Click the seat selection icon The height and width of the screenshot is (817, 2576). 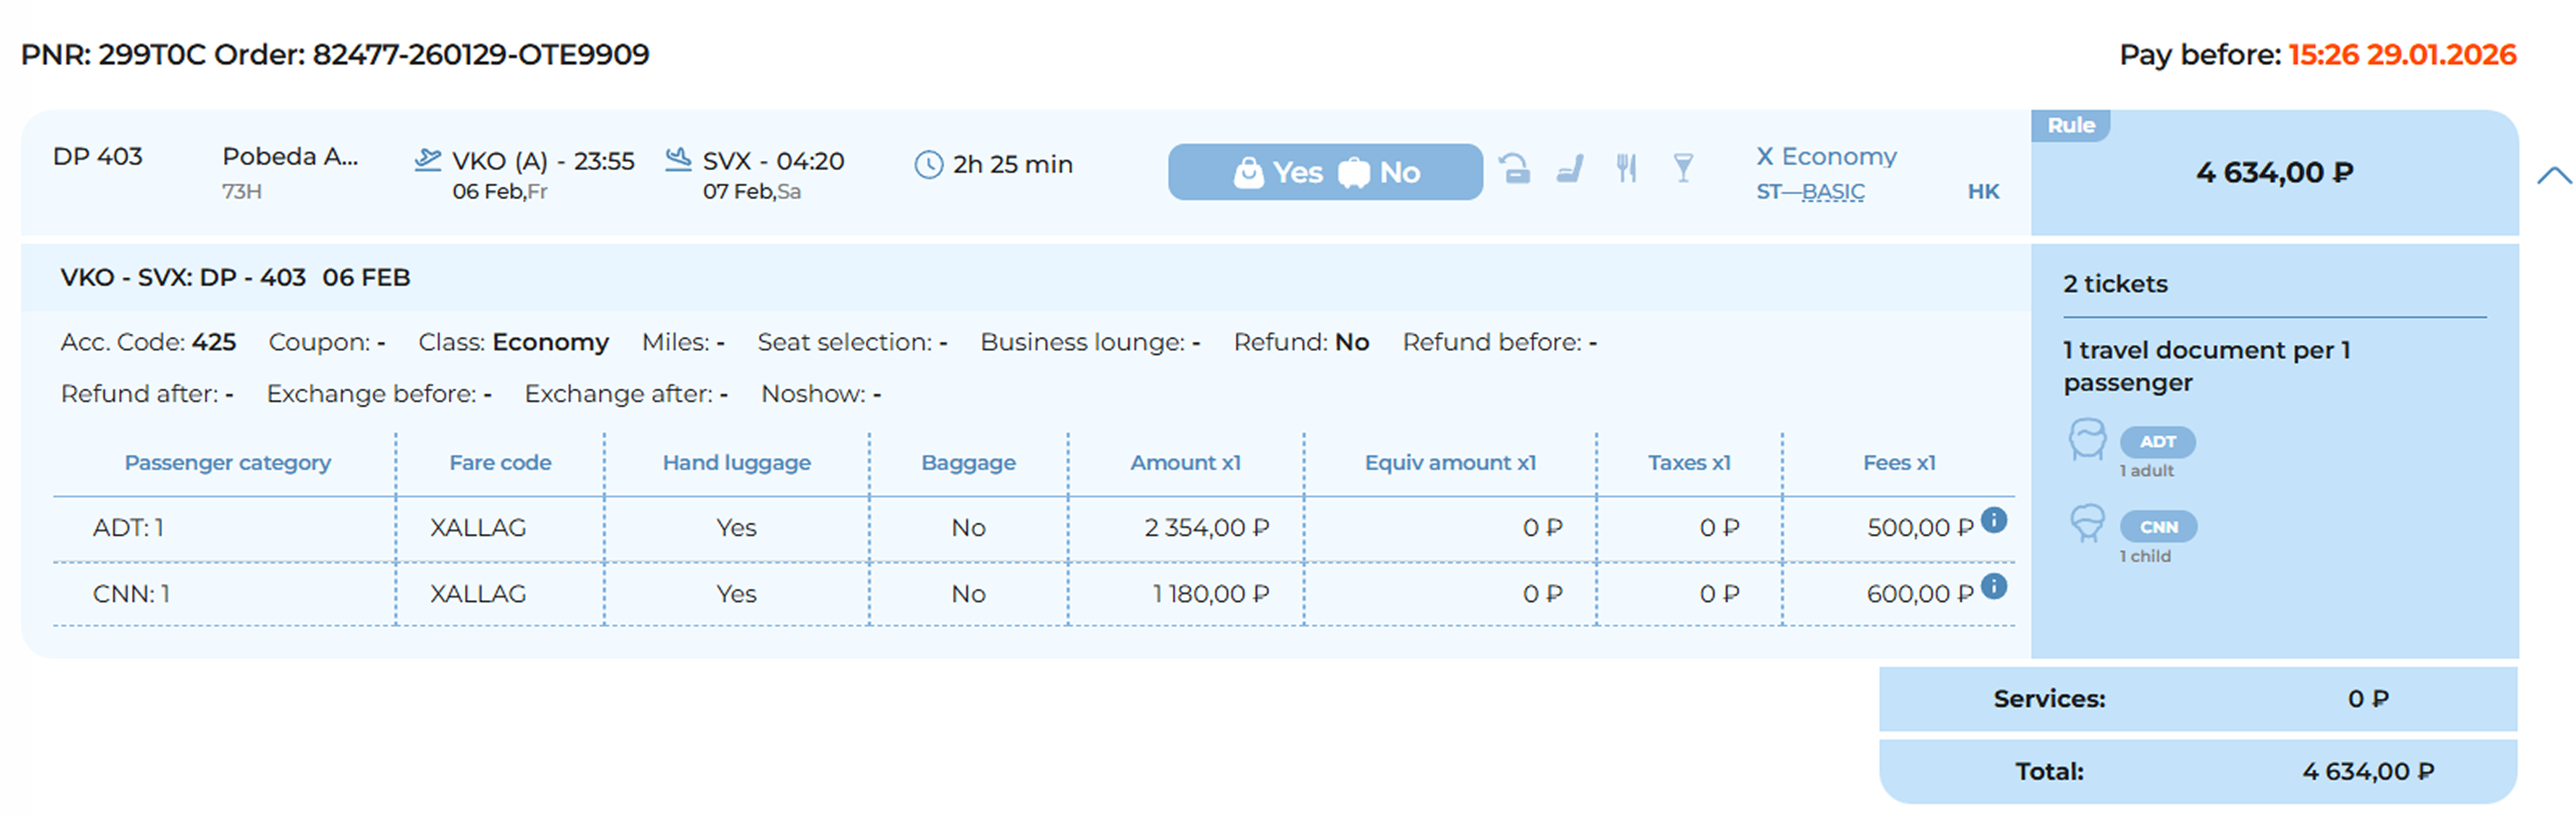(1570, 168)
